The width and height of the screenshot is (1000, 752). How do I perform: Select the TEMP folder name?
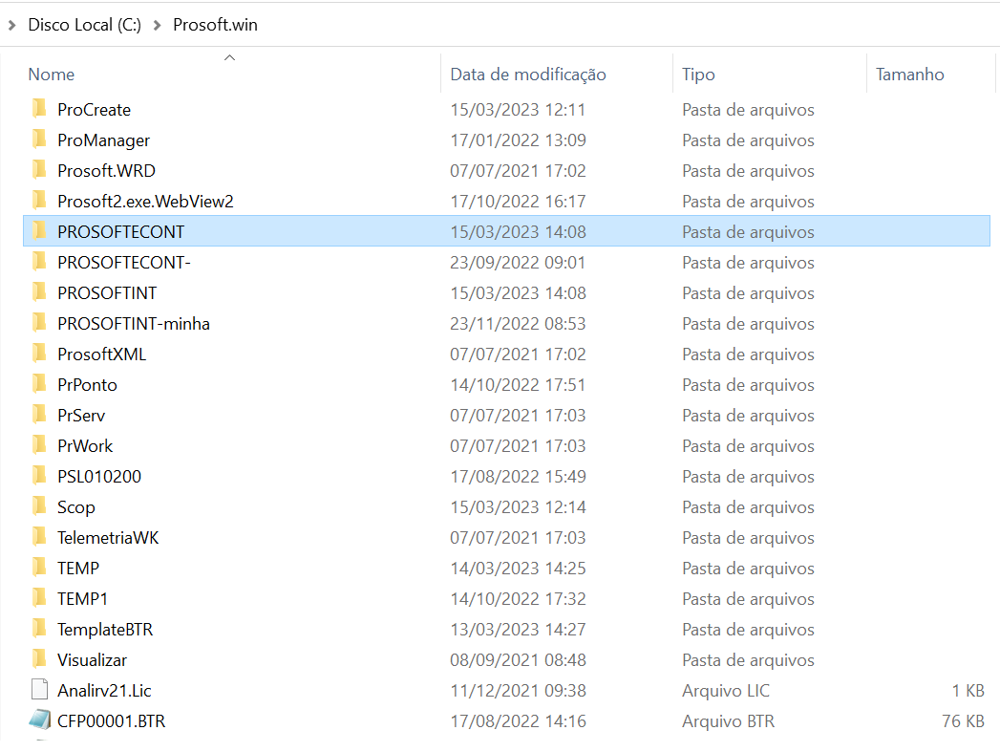click(78, 569)
